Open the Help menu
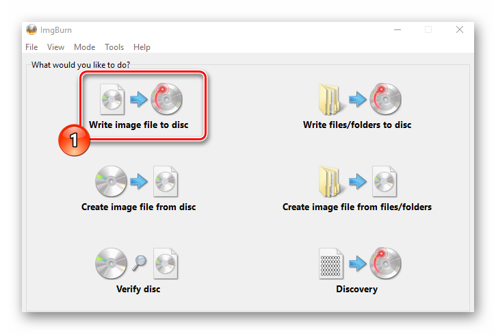The image size is (496, 334). click(142, 47)
